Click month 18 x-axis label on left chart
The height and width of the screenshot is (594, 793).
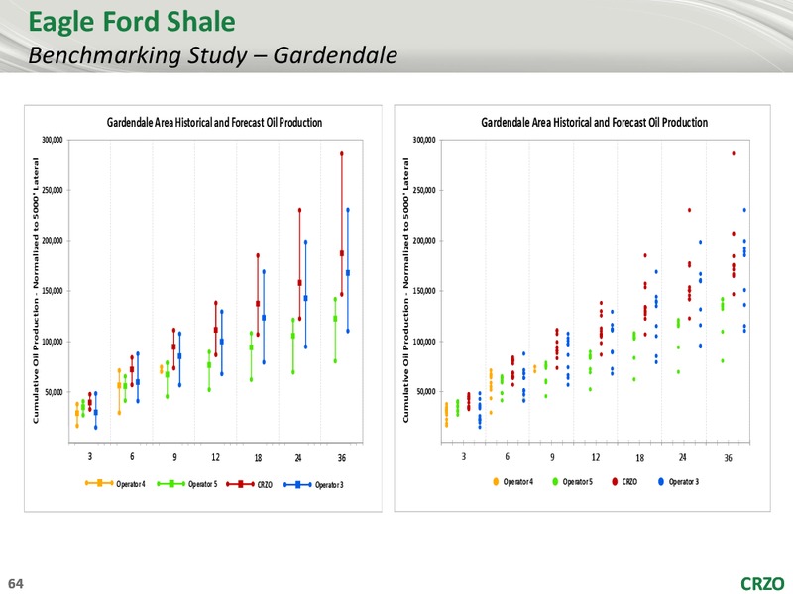point(258,458)
